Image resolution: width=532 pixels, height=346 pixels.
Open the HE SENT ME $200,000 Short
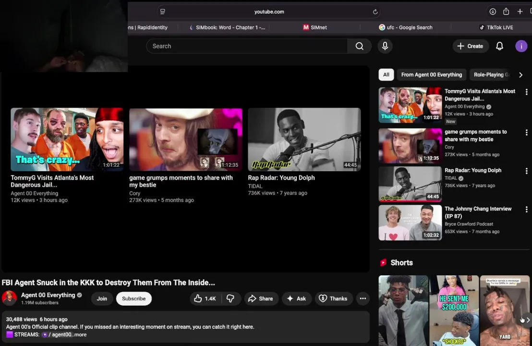(x=454, y=311)
